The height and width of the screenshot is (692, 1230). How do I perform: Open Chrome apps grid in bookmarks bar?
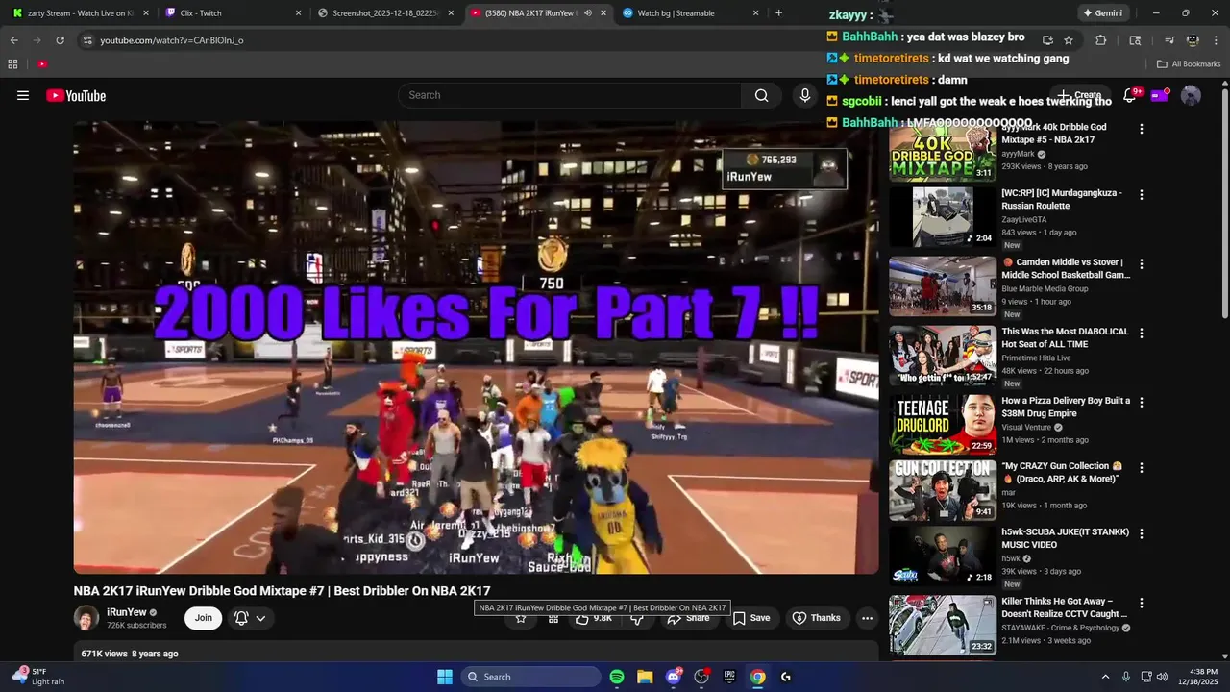[x=12, y=64]
